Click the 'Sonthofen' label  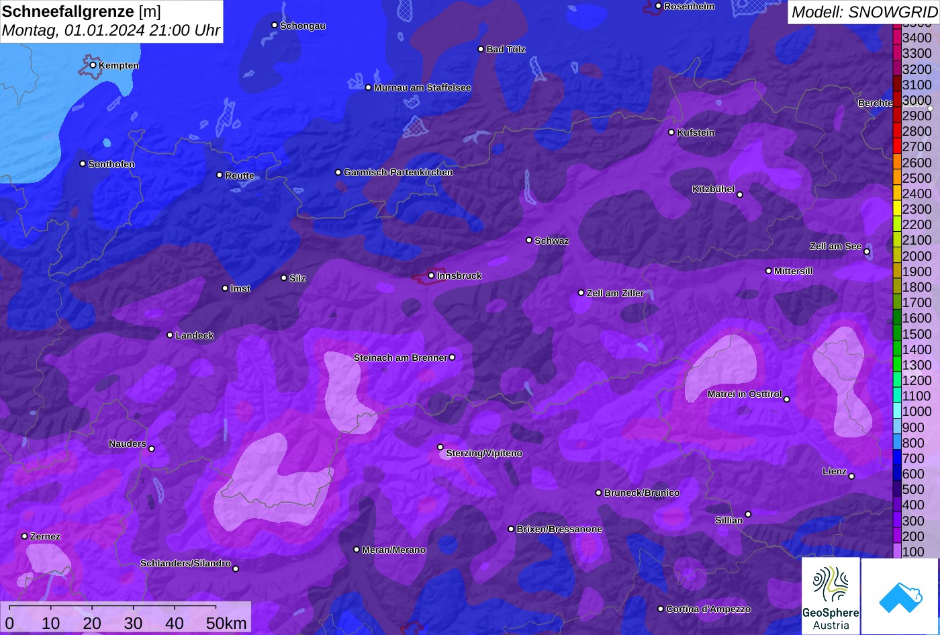111,165
